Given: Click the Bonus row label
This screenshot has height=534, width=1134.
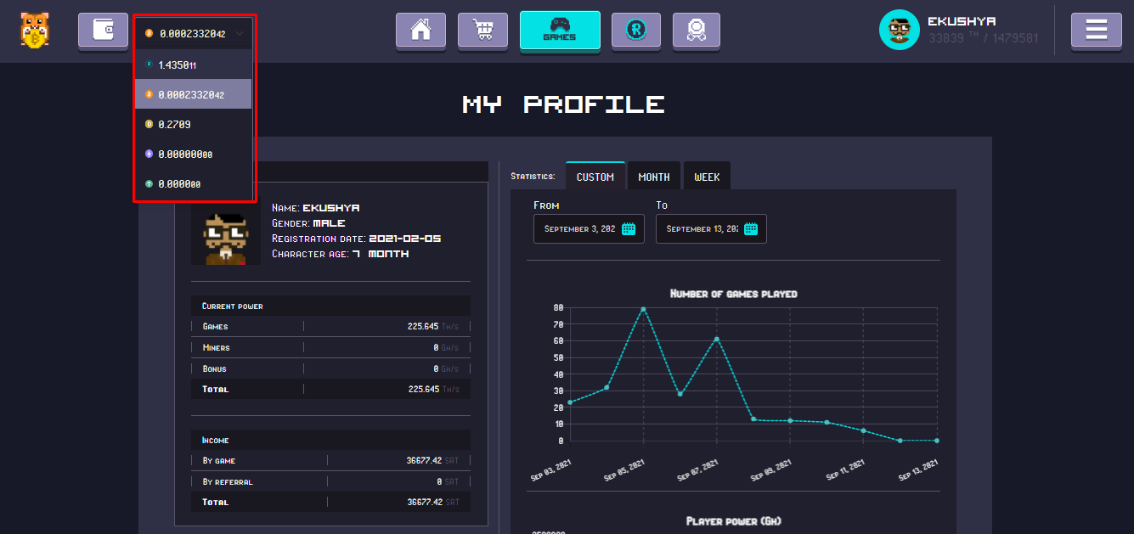Looking at the screenshot, I should point(214,368).
